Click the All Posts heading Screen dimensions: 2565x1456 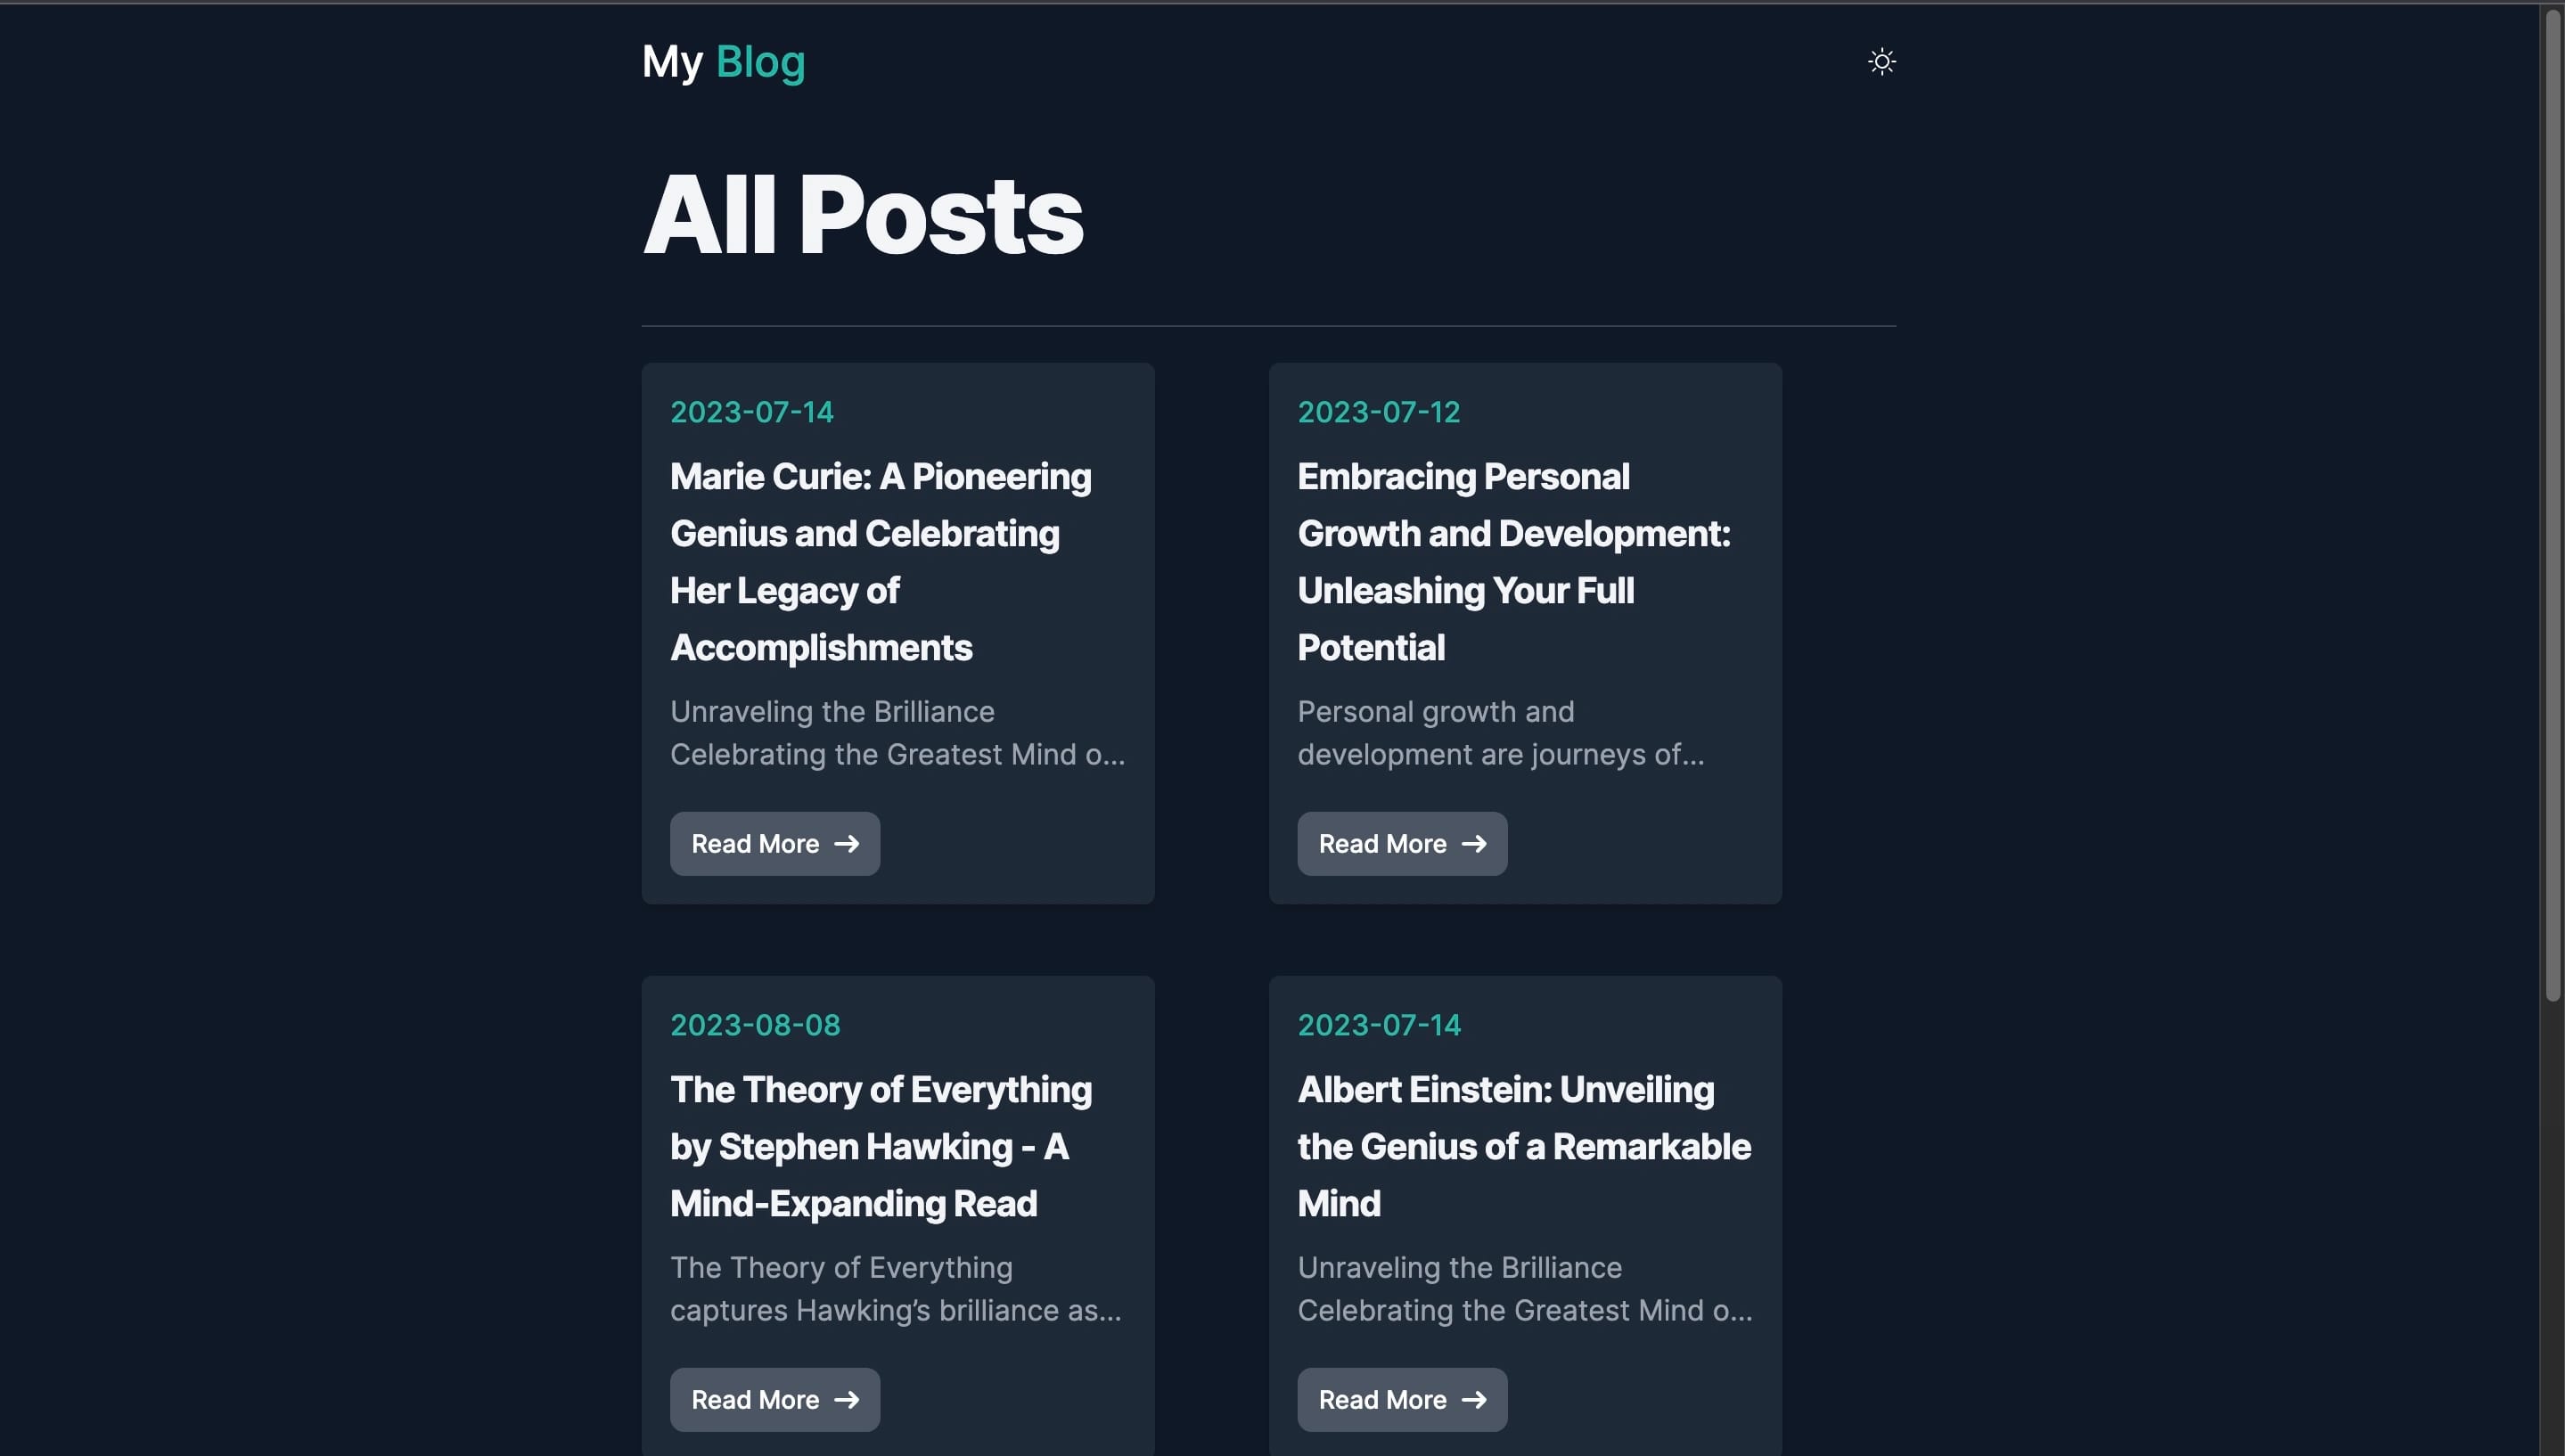[862, 215]
